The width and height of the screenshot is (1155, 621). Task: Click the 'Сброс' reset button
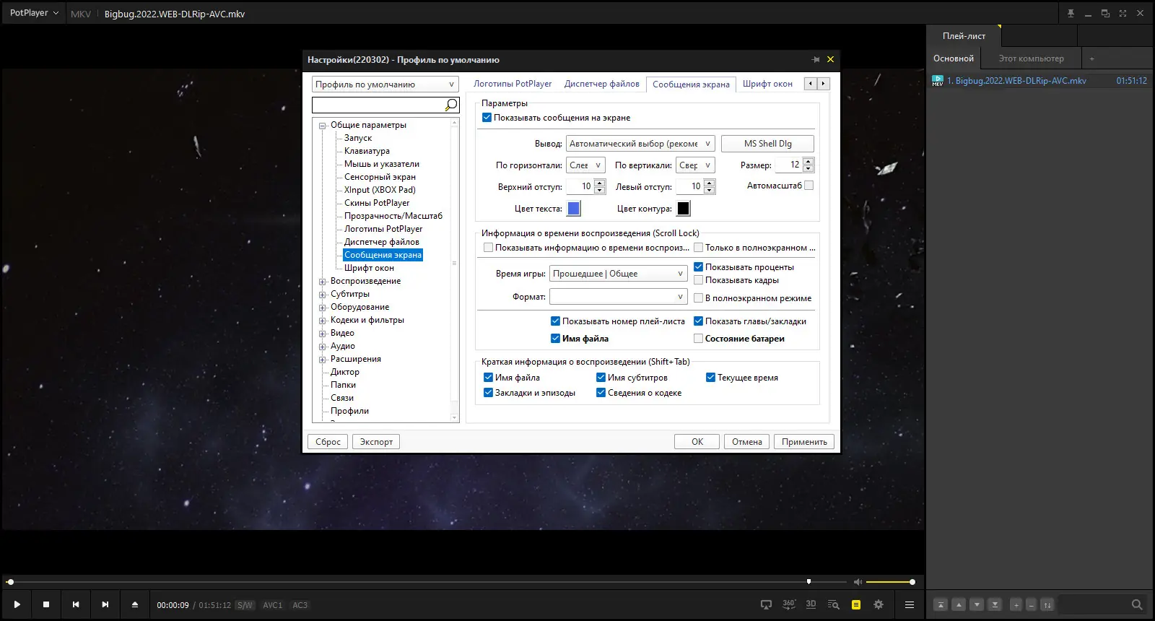[328, 442]
